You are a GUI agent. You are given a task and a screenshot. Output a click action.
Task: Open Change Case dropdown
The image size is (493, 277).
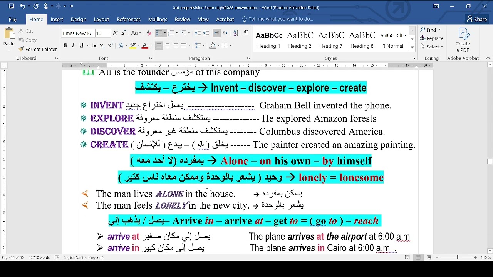tap(136, 33)
